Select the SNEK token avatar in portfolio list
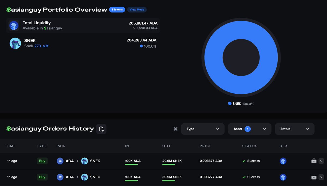Screen dimensions: 327x186 (15, 43)
